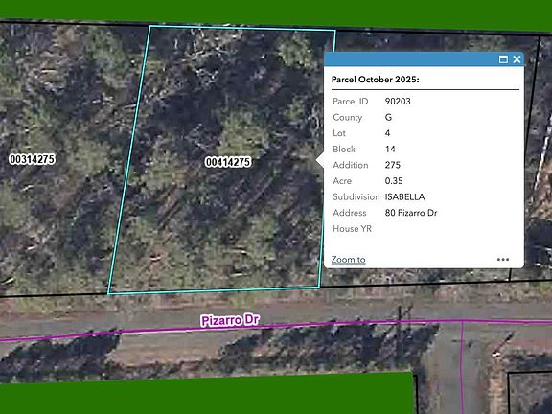Click the cyan outline of the highlighted parcel

tap(128, 159)
